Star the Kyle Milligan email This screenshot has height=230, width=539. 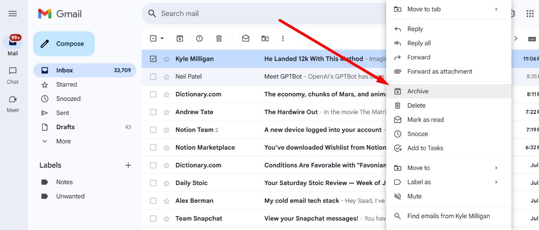(167, 59)
